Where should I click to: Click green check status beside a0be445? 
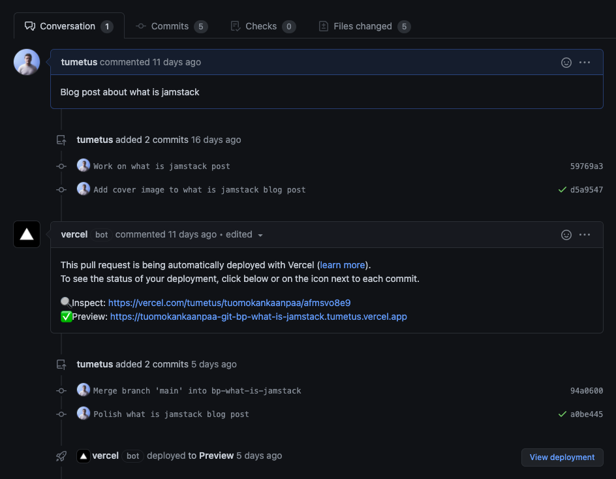tap(562, 414)
